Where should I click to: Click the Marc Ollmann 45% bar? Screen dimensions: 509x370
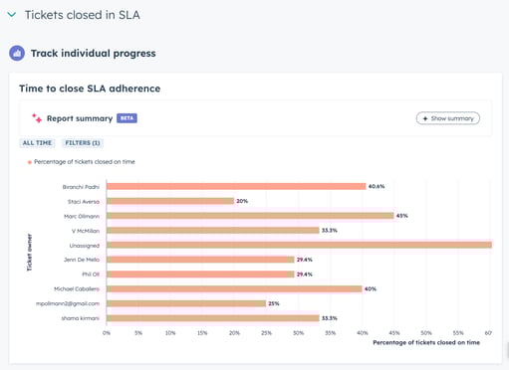pyautogui.click(x=250, y=216)
